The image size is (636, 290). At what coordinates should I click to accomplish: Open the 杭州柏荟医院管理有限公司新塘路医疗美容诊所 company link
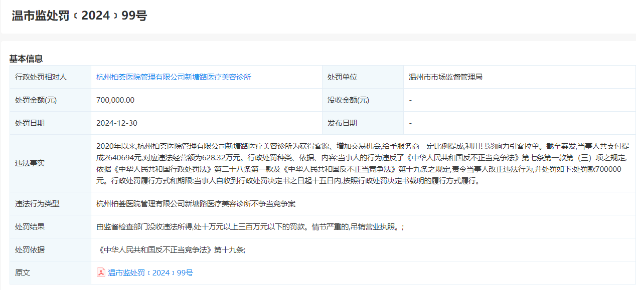point(174,77)
